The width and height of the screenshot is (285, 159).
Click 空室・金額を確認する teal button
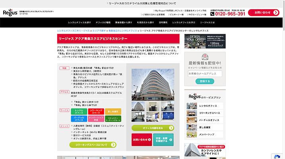click(x=163, y=140)
